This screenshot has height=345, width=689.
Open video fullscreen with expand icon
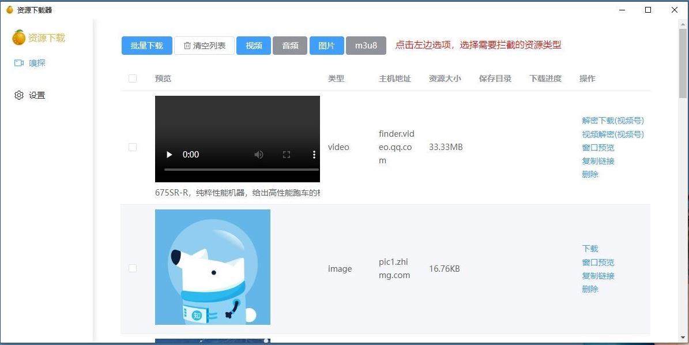pyautogui.click(x=286, y=154)
